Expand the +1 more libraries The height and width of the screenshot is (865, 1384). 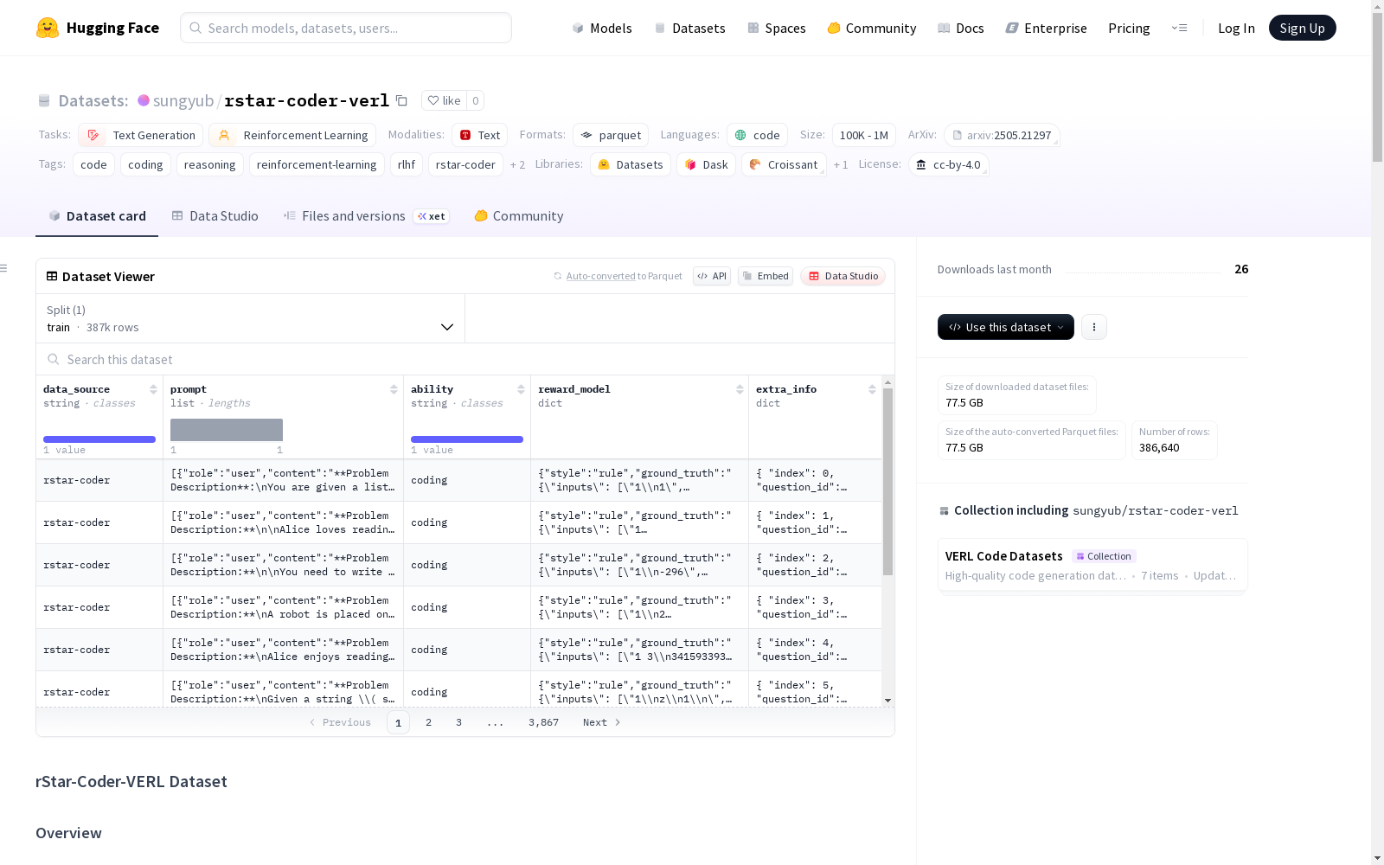(x=840, y=164)
